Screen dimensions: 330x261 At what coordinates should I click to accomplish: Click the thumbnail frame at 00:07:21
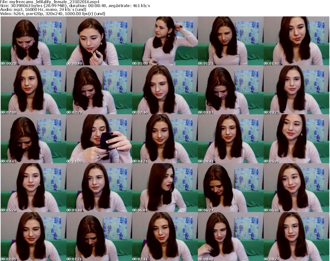click(x=99, y=237)
